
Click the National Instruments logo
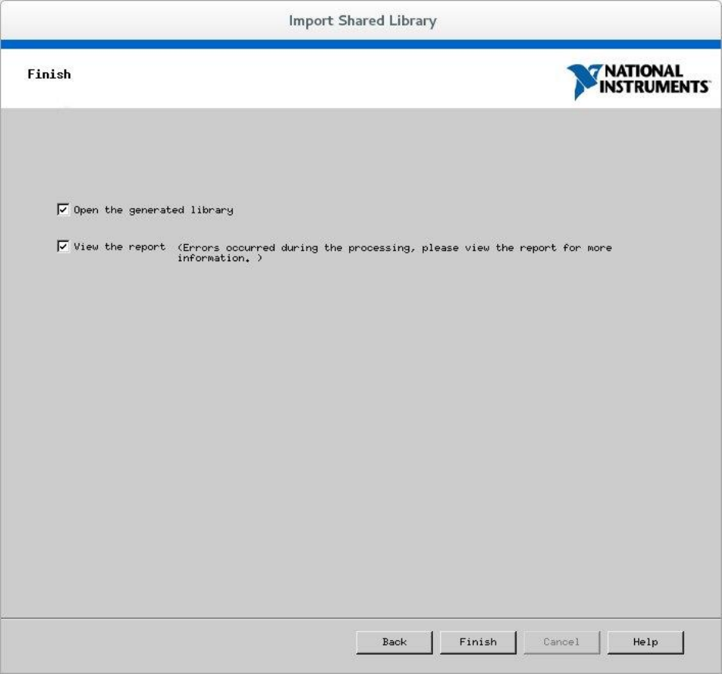tap(638, 82)
